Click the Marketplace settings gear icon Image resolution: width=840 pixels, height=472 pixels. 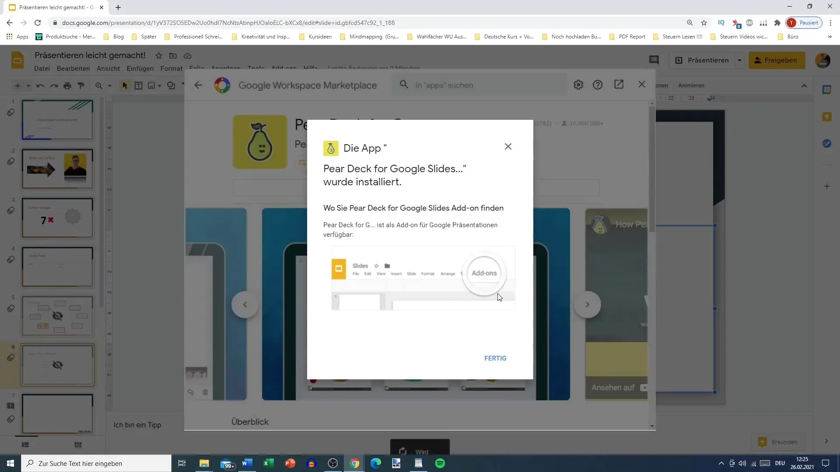pos(578,85)
